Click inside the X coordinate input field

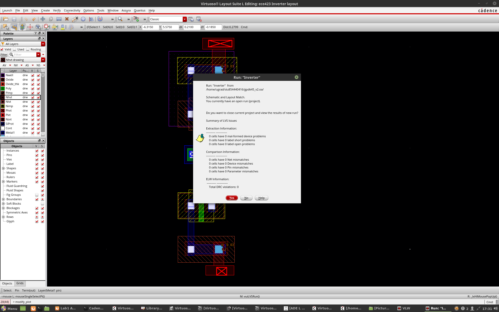point(150,27)
